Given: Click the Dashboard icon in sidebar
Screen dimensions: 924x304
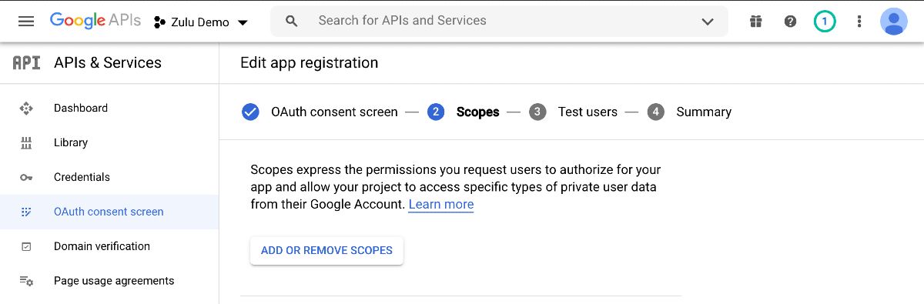Looking at the screenshot, I should click(26, 109).
